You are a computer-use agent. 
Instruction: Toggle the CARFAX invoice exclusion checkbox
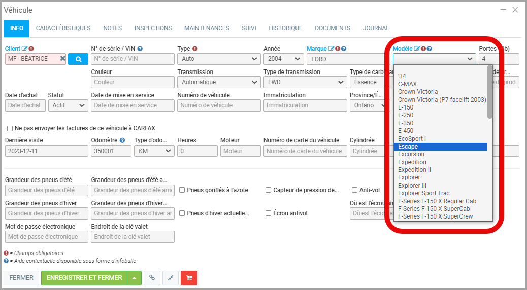[10, 129]
